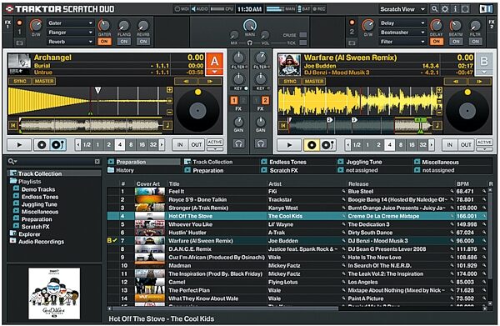
Task: Click Deck B tempo bend up arrow
Action: pyautogui.click(x=479, y=82)
